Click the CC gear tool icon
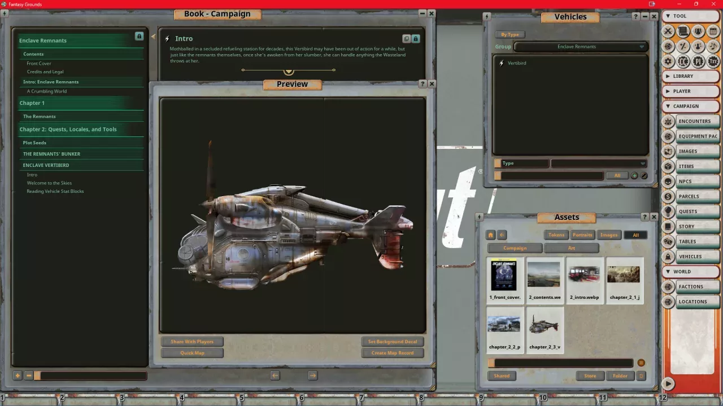Screen dimensions: 723x406 (x=683, y=61)
